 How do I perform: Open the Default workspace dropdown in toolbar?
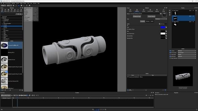coord(3,6)
